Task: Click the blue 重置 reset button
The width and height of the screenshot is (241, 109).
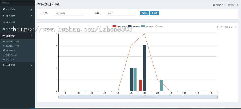Action: click(x=155, y=13)
